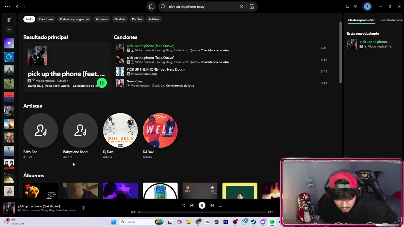The width and height of the screenshot is (404, 227).
Task: Open Discord from the taskbar
Action: pos(263,222)
